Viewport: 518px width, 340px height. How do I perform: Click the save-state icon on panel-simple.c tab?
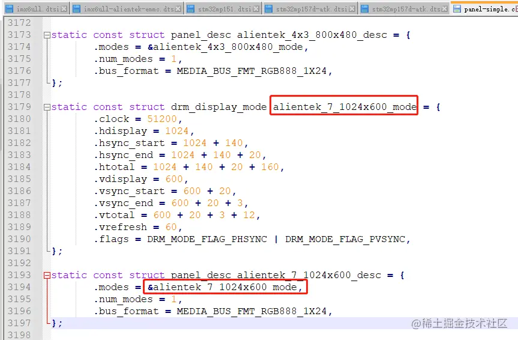(457, 9)
